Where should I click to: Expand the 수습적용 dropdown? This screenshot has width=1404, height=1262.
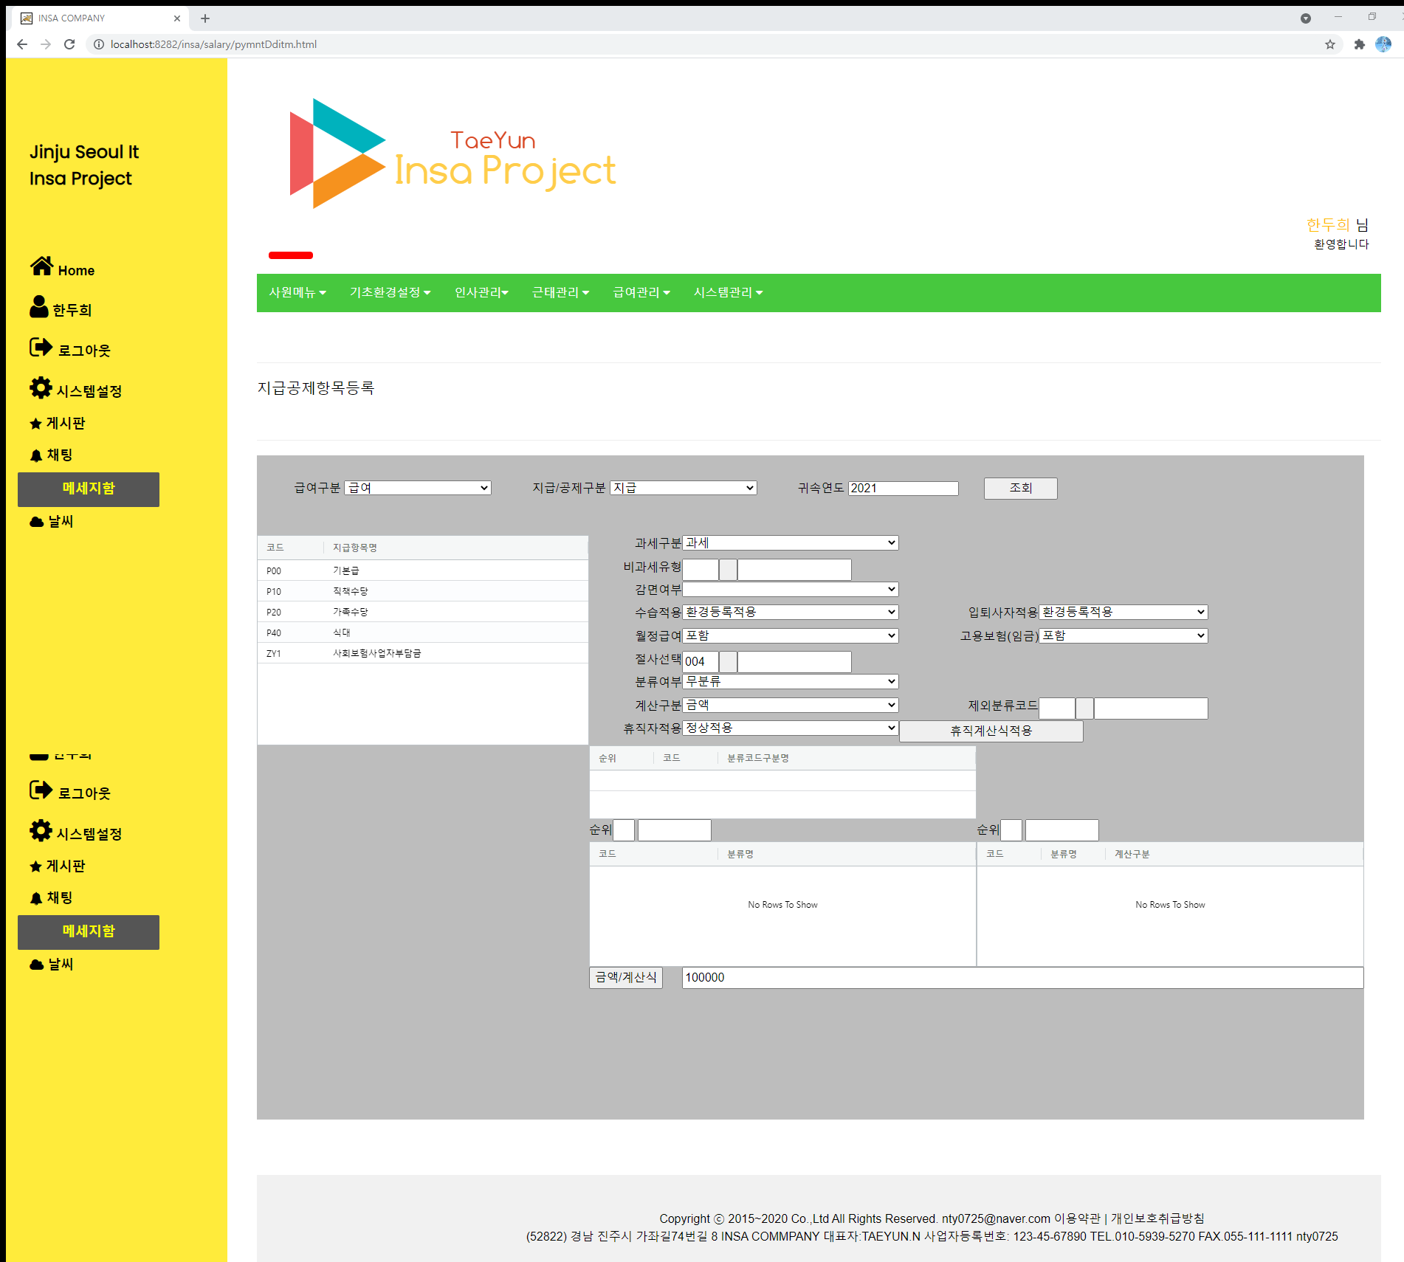[791, 612]
